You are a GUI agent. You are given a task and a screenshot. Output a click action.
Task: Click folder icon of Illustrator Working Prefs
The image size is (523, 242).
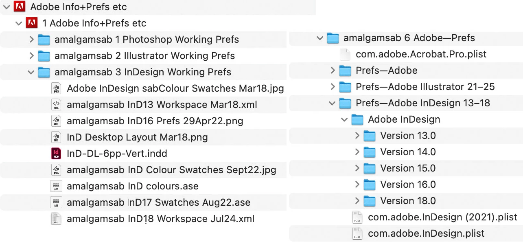(44, 56)
